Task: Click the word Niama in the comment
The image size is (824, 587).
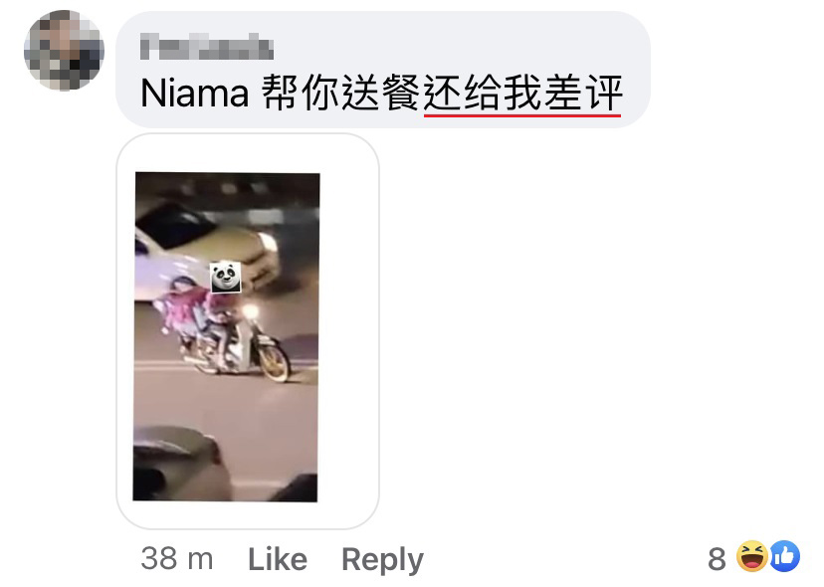Action: (194, 95)
